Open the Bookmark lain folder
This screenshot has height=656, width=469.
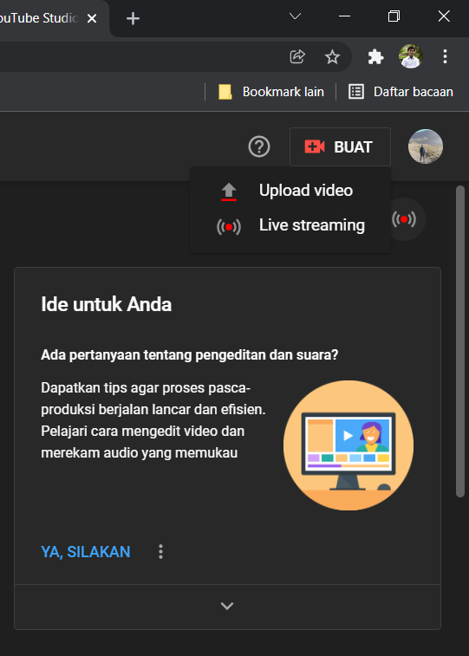click(271, 92)
